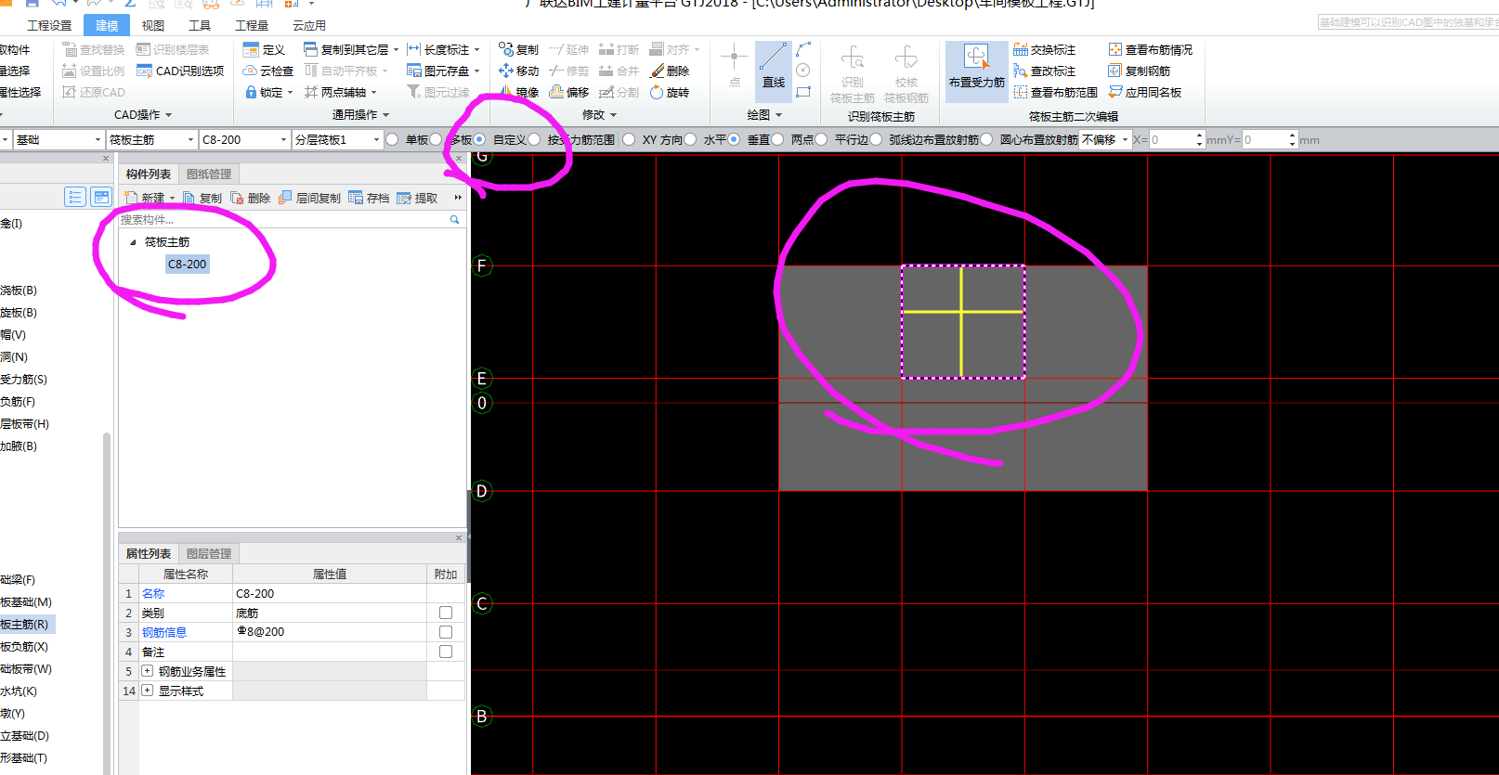Viewport: 1499px width, 775px height.
Task: Open the 新建 dropdown arrow
Action: [x=172, y=198]
